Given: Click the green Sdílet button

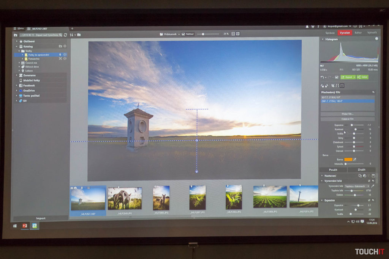Looking at the screenshot, I should click(x=363, y=77).
